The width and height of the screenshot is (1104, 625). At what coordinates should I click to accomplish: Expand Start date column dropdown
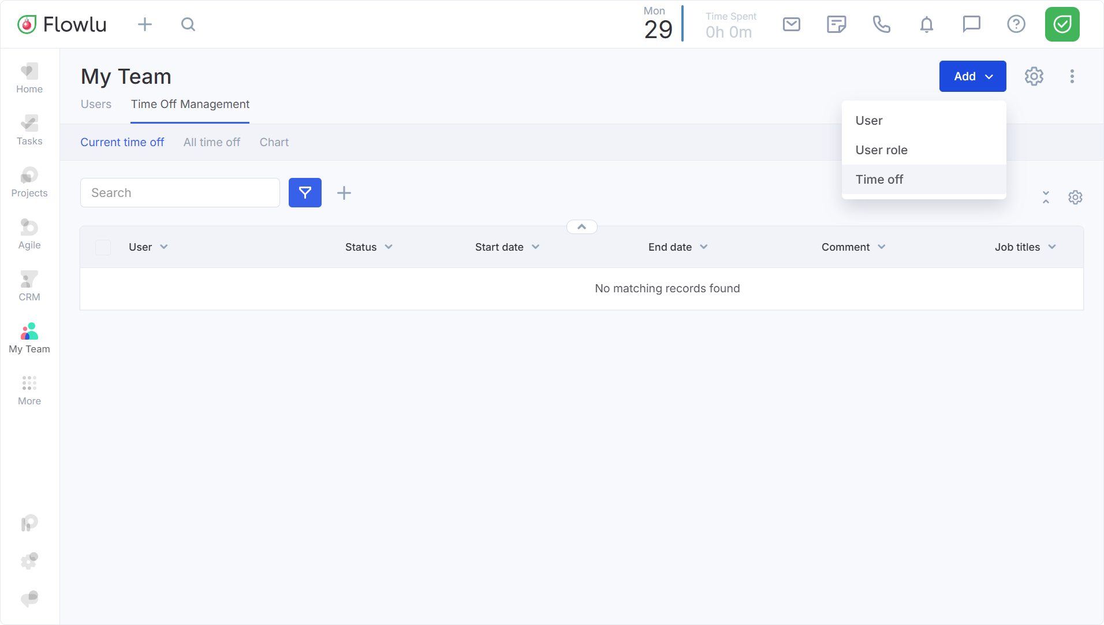[x=535, y=247]
